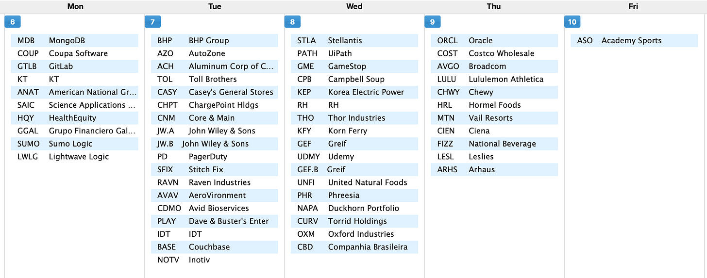Select JW.B John Wiley & Sons row
Image resolution: width=707 pixels, height=278 pixels.
215,144
